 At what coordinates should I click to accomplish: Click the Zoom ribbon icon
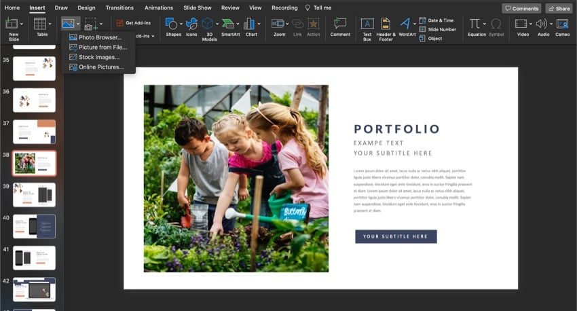tap(278, 25)
